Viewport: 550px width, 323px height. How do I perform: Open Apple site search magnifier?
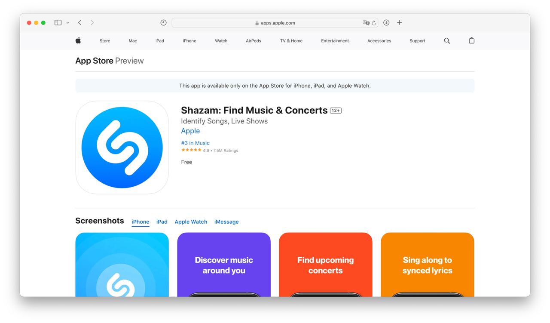click(447, 40)
